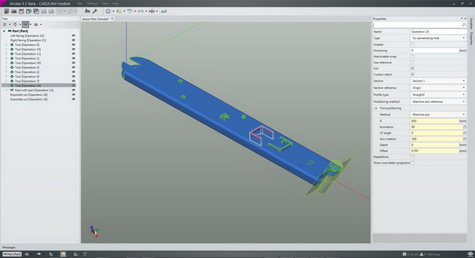The width and height of the screenshot is (475, 258).
Task: Expand Tool [Operation 10] tree node
Action: click(7, 49)
